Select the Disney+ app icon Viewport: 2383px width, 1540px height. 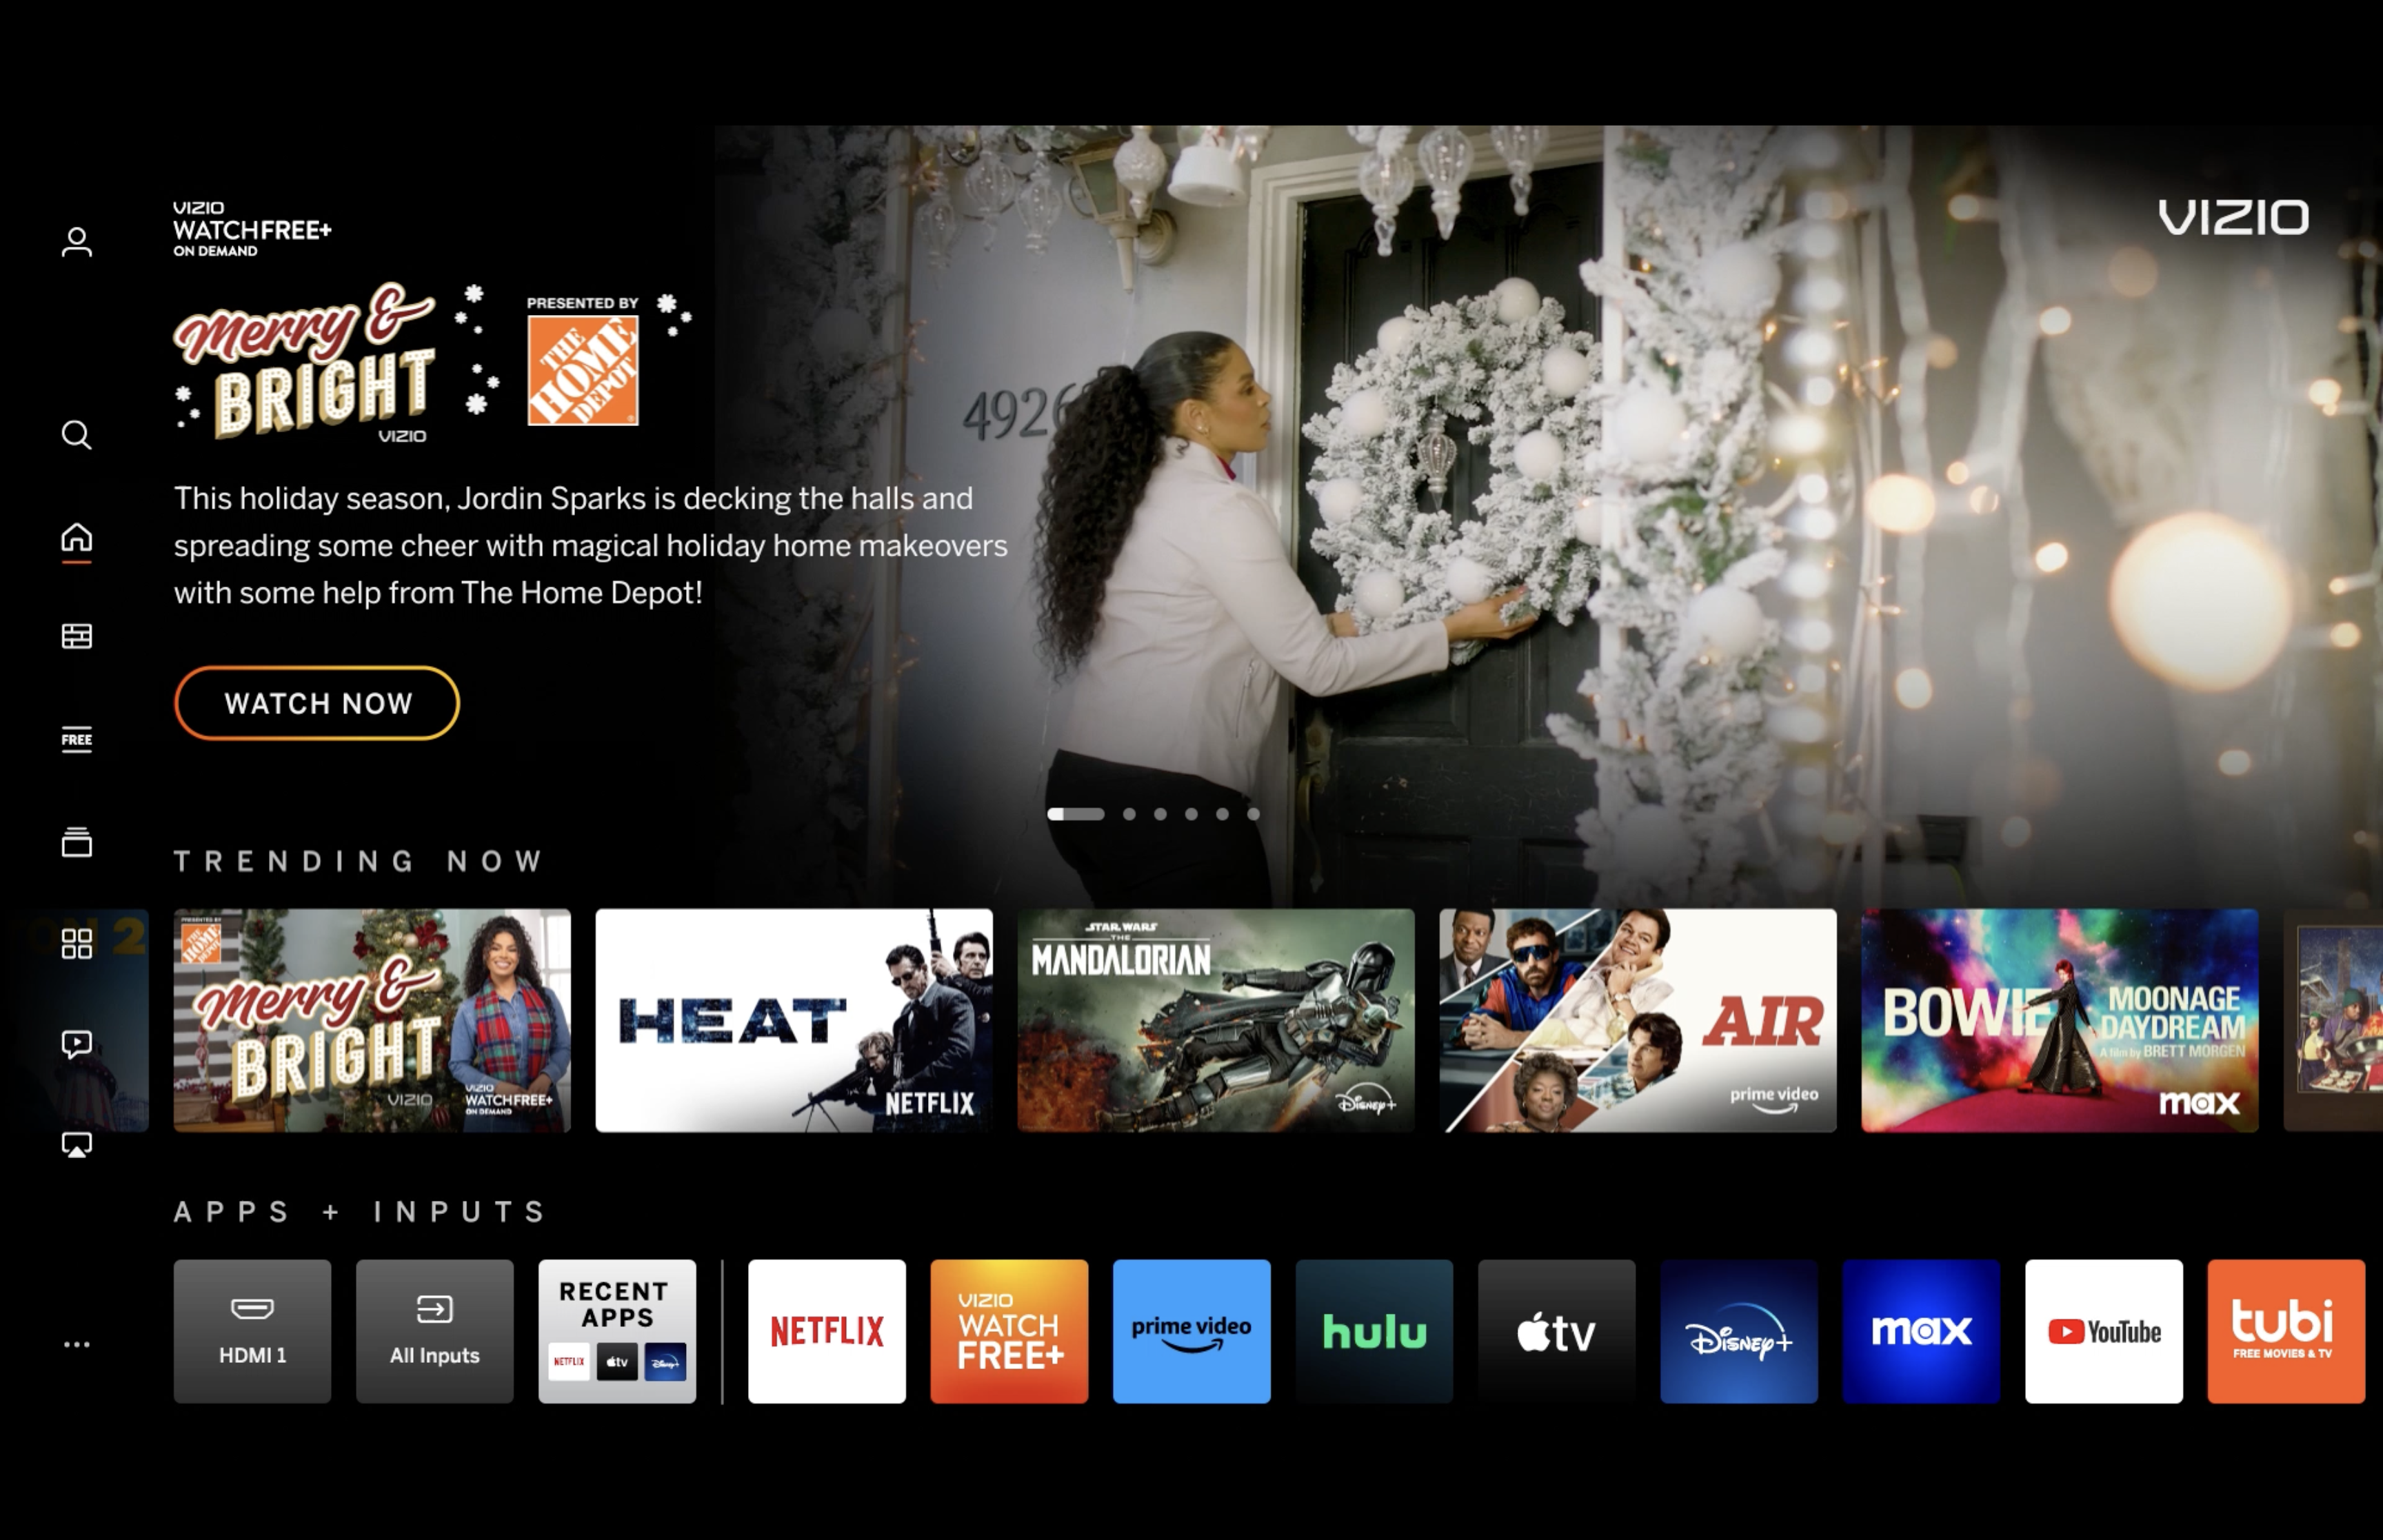(x=1737, y=1328)
